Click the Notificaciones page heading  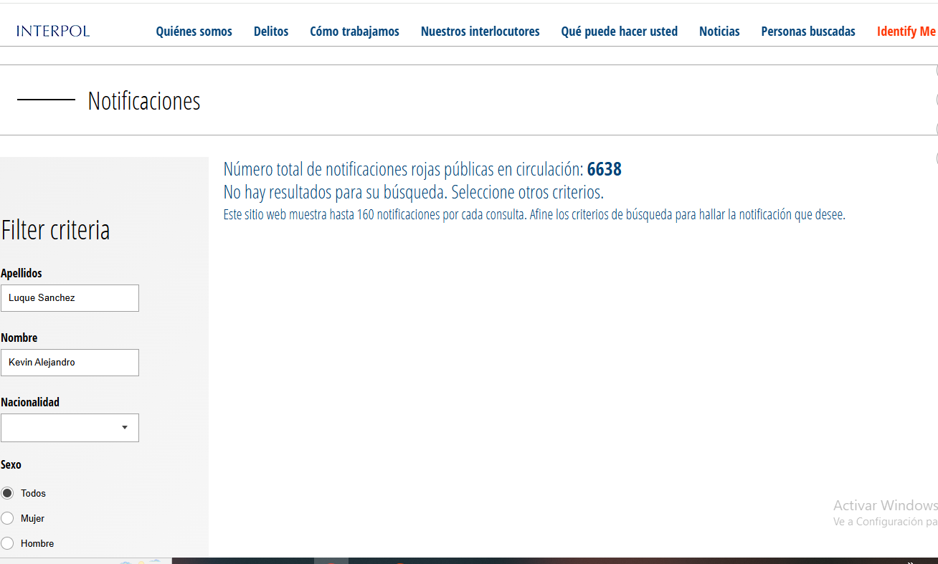point(143,101)
